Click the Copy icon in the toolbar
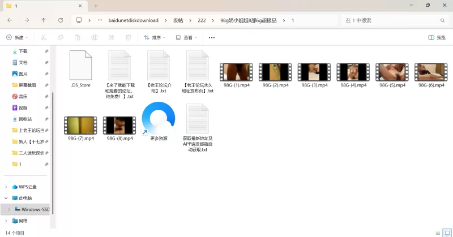 60,37
